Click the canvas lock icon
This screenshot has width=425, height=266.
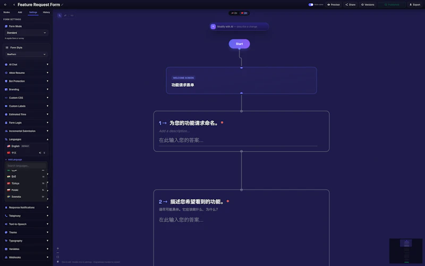pyautogui.click(x=57, y=261)
